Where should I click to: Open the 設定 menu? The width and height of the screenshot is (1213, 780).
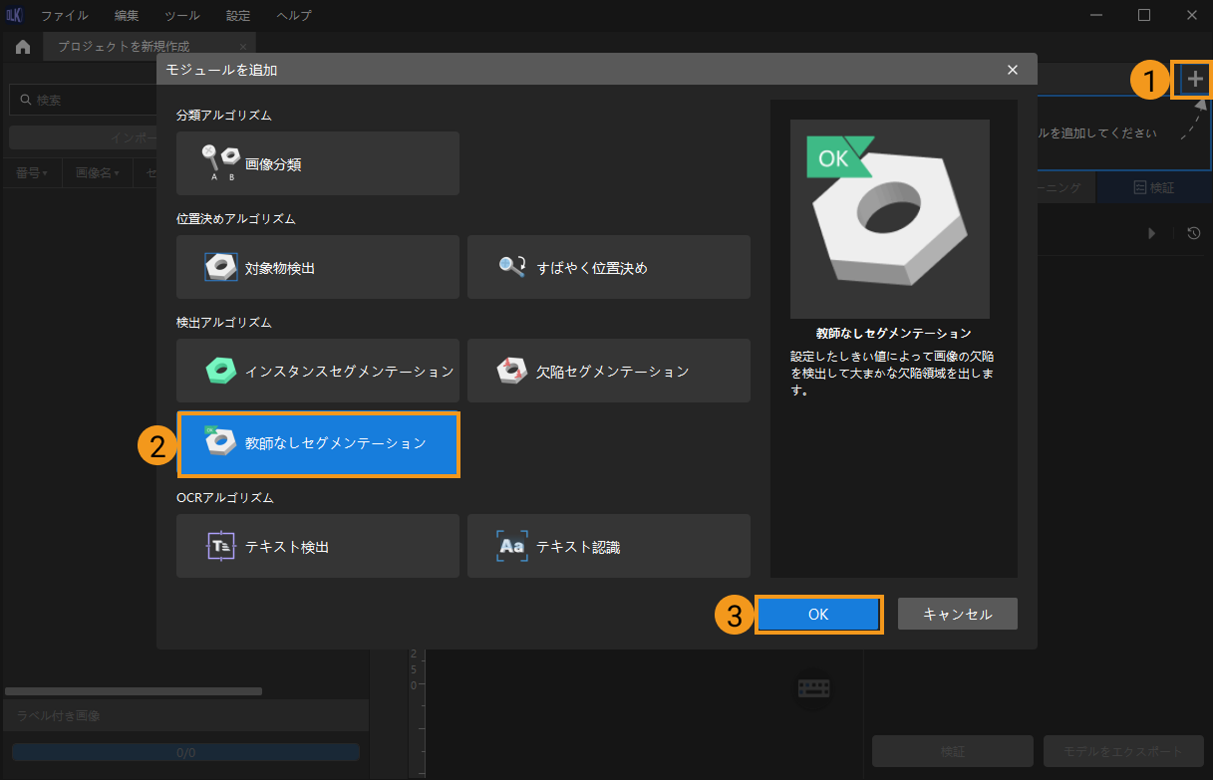[238, 16]
